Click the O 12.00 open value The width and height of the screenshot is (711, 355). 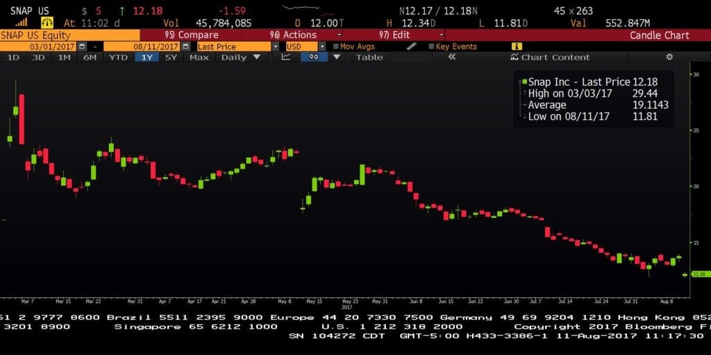pyautogui.click(x=319, y=23)
